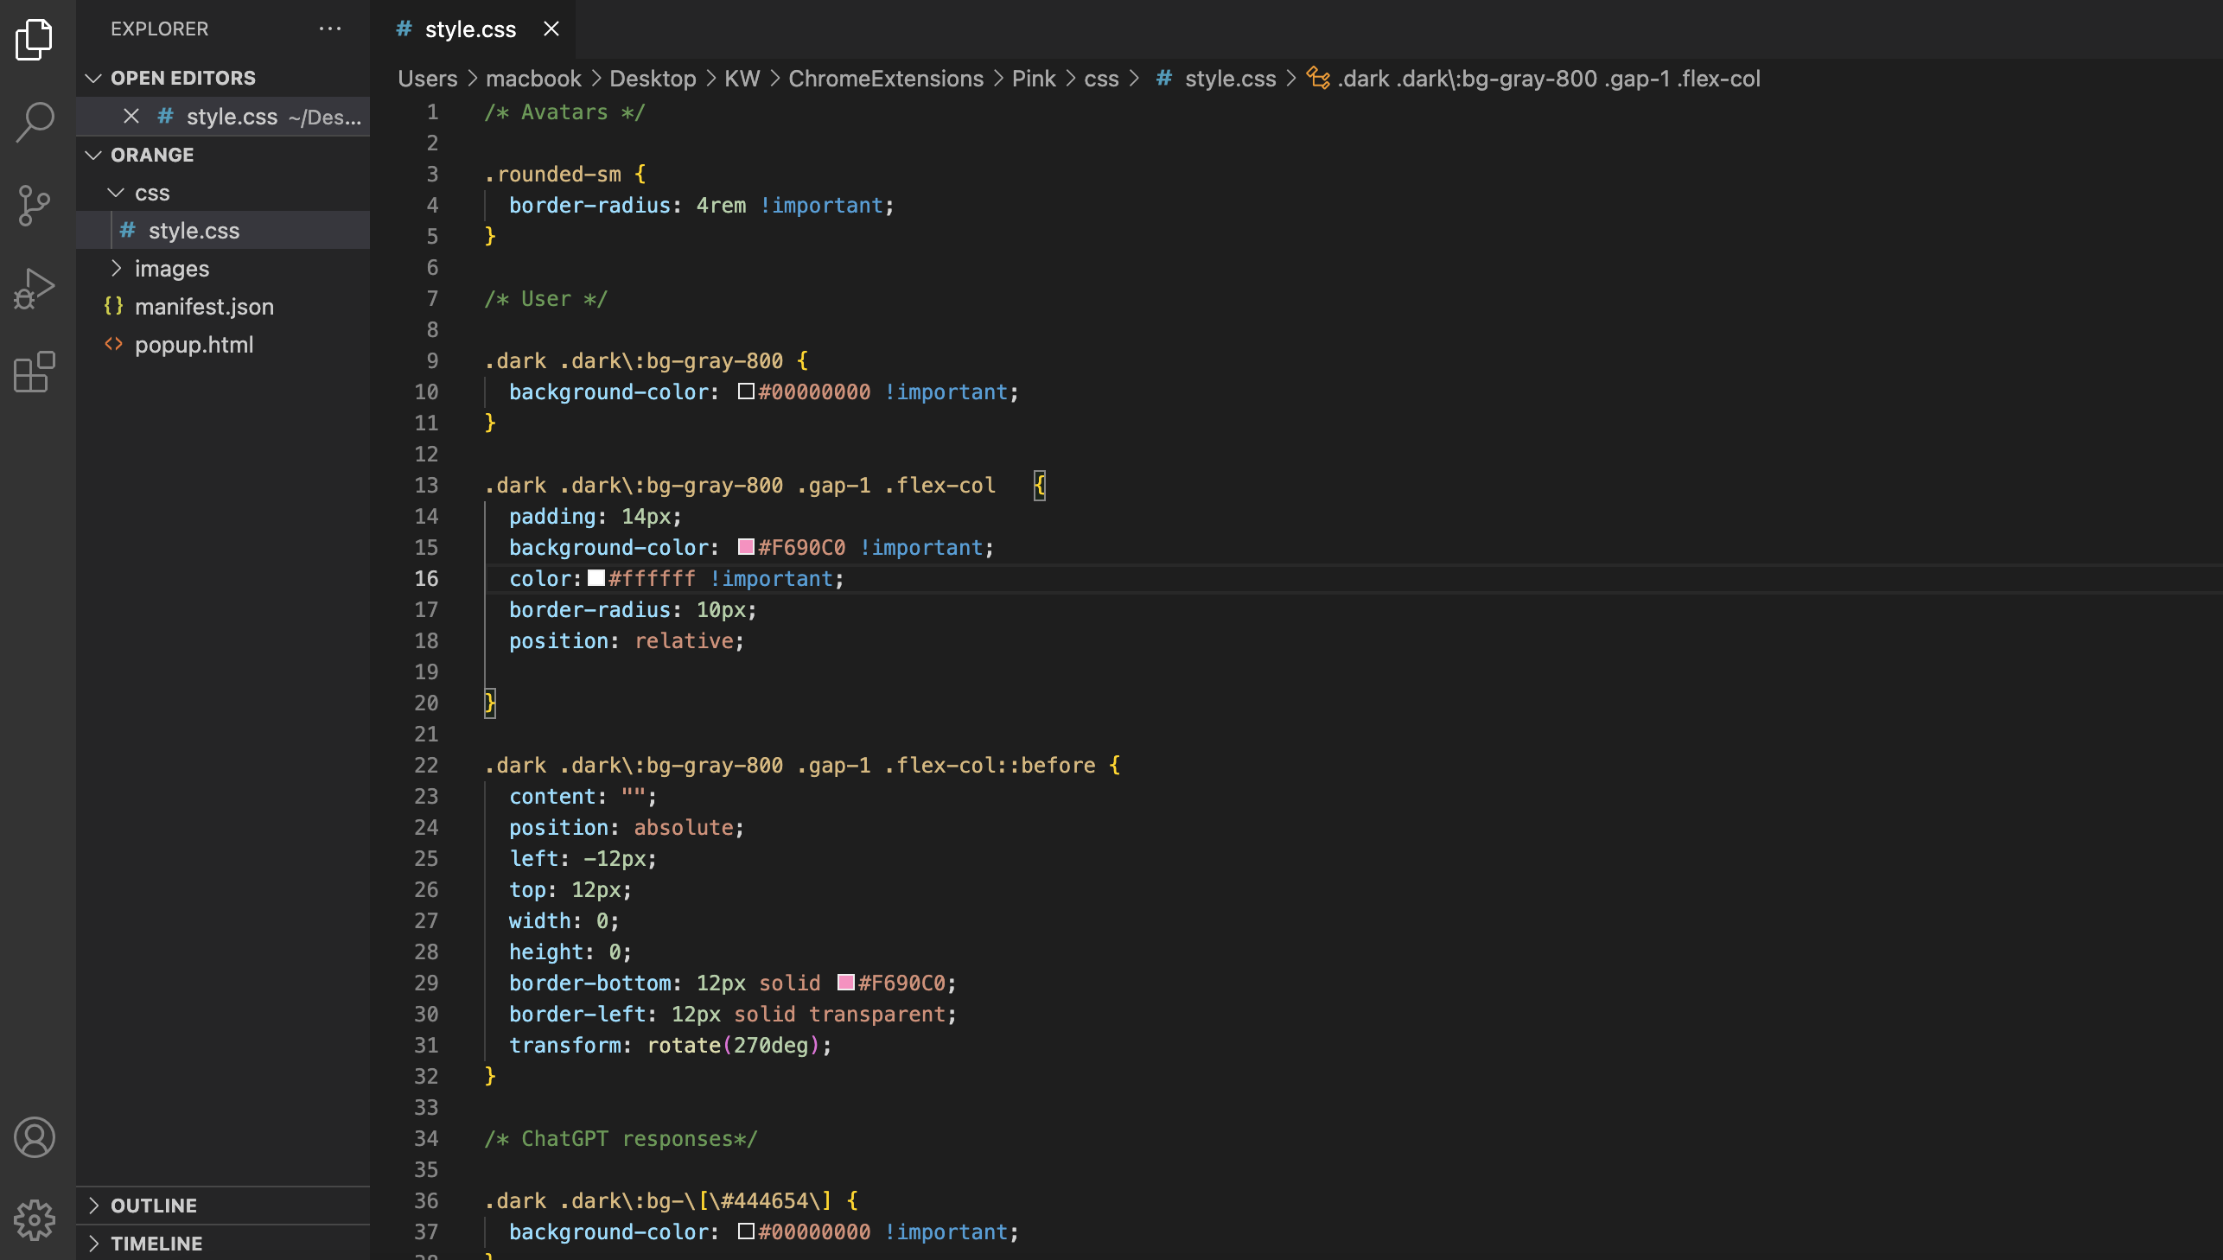Screen dimensions: 2223x1260
Task: Close style.css in Open Editors list
Action: (131, 116)
